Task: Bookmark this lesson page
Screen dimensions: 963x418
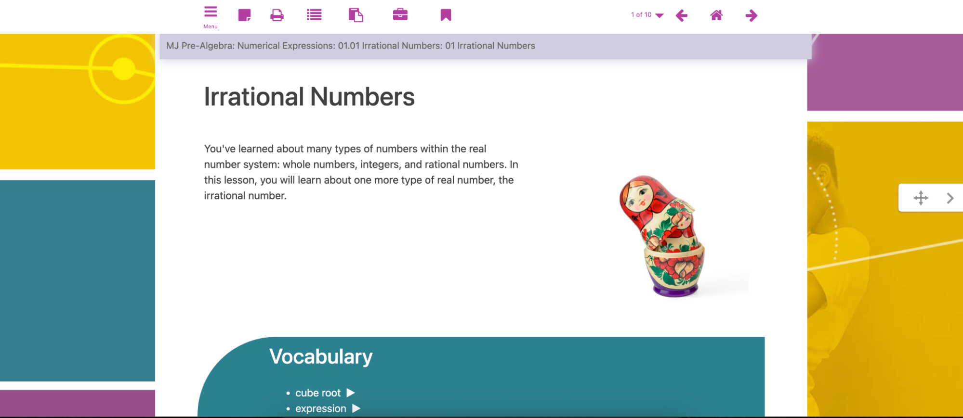Action: click(446, 15)
